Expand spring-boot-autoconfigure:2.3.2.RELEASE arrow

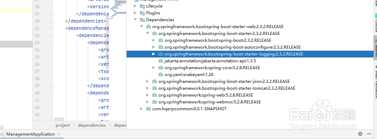[x=154, y=47]
